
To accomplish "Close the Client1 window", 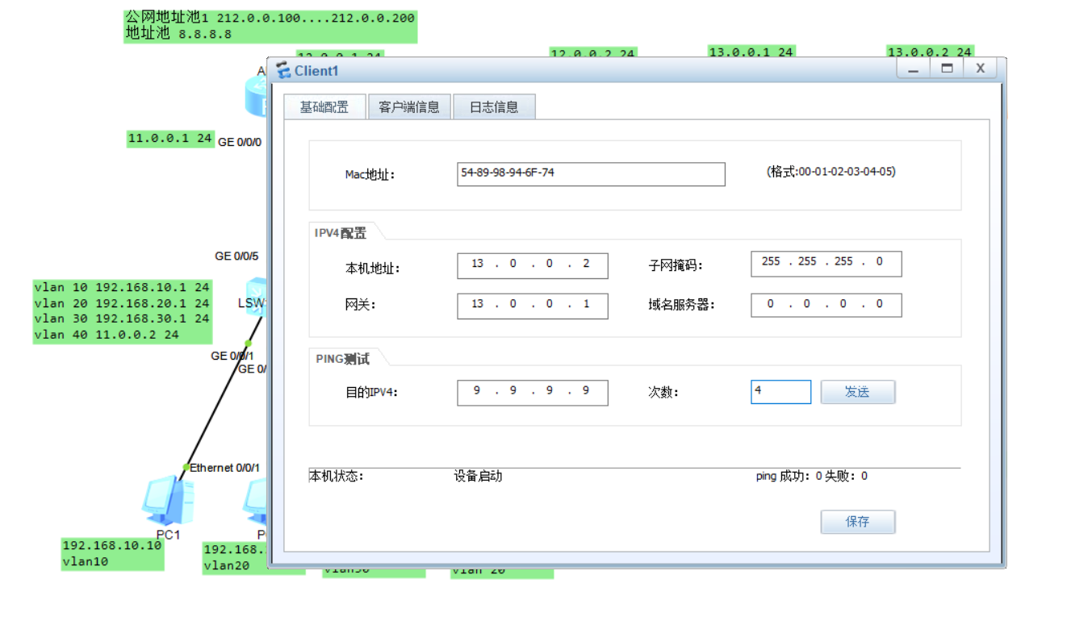I will pos(981,69).
